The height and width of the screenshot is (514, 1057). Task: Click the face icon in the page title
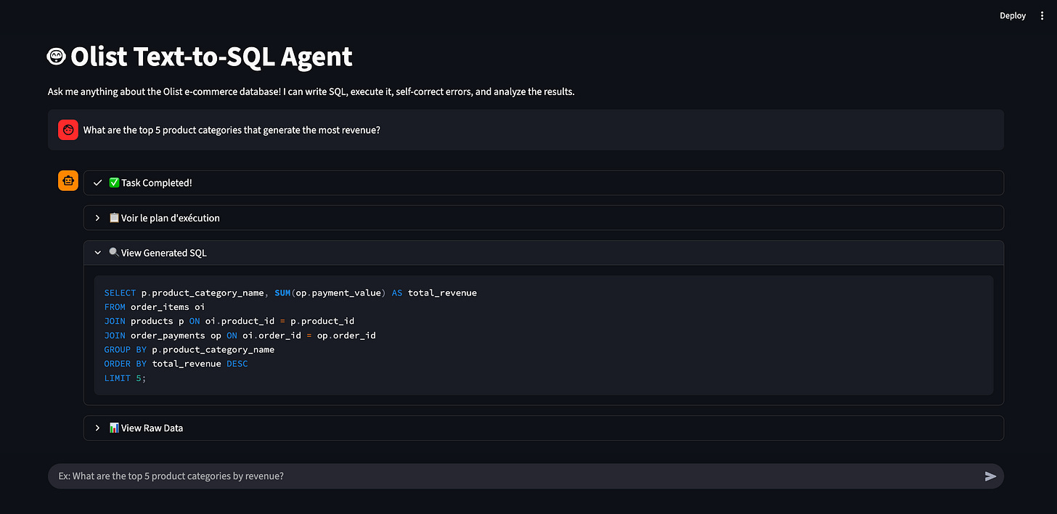[55, 56]
